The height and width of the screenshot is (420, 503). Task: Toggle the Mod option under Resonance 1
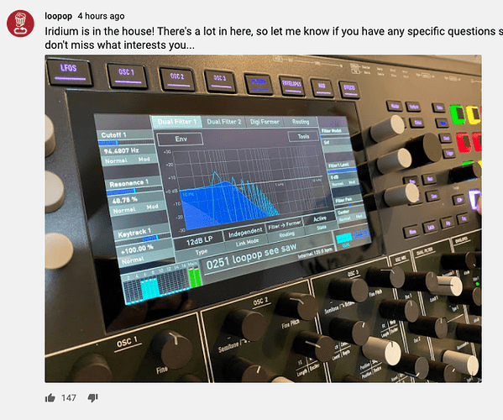coord(152,207)
